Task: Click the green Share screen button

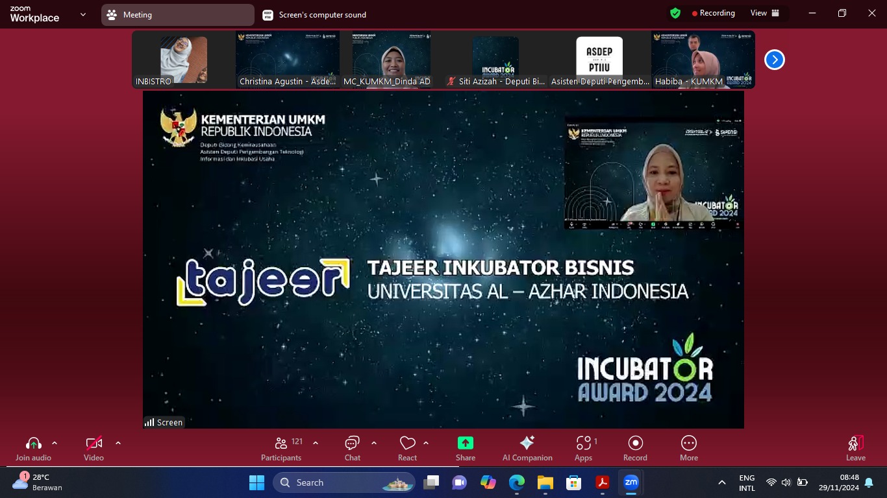Action: point(466,443)
